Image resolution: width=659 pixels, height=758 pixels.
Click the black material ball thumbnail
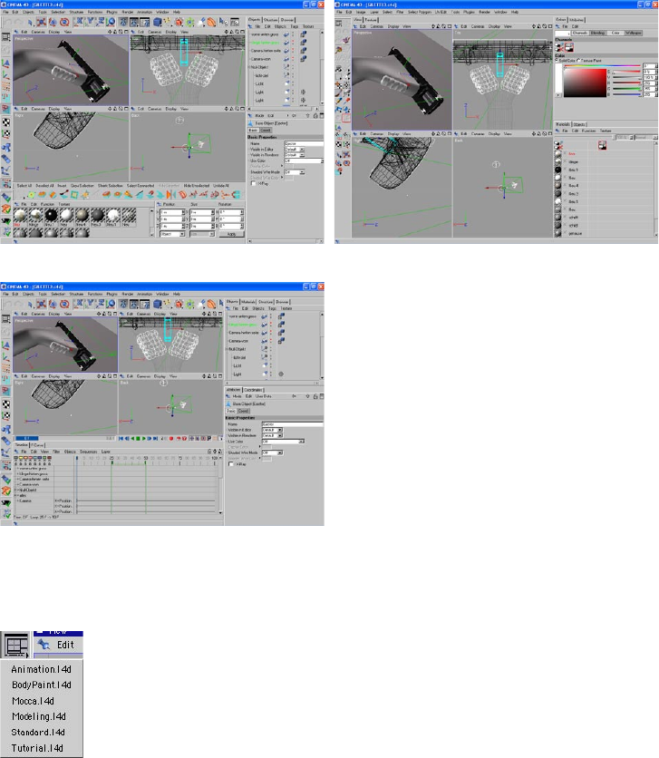(51, 215)
